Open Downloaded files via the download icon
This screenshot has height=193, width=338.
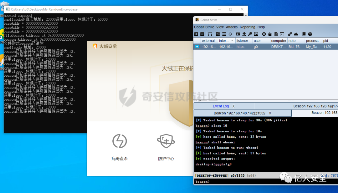244,34
